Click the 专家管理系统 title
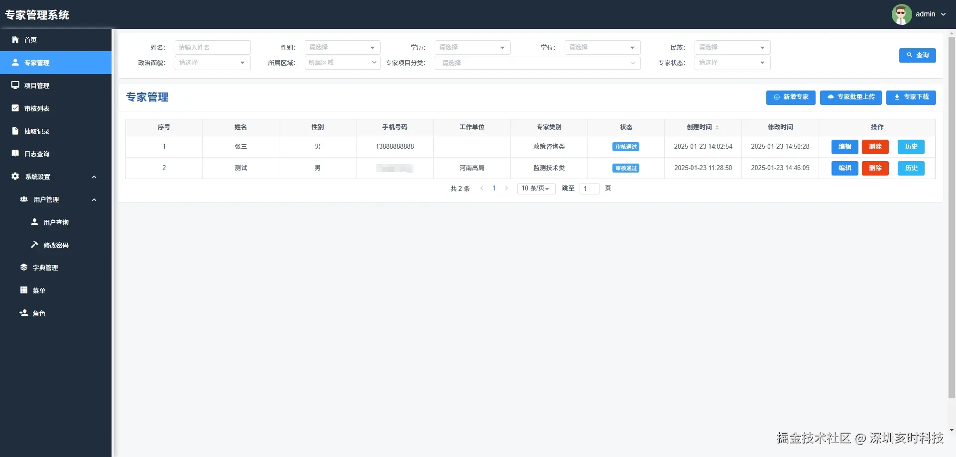 [37, 15]
